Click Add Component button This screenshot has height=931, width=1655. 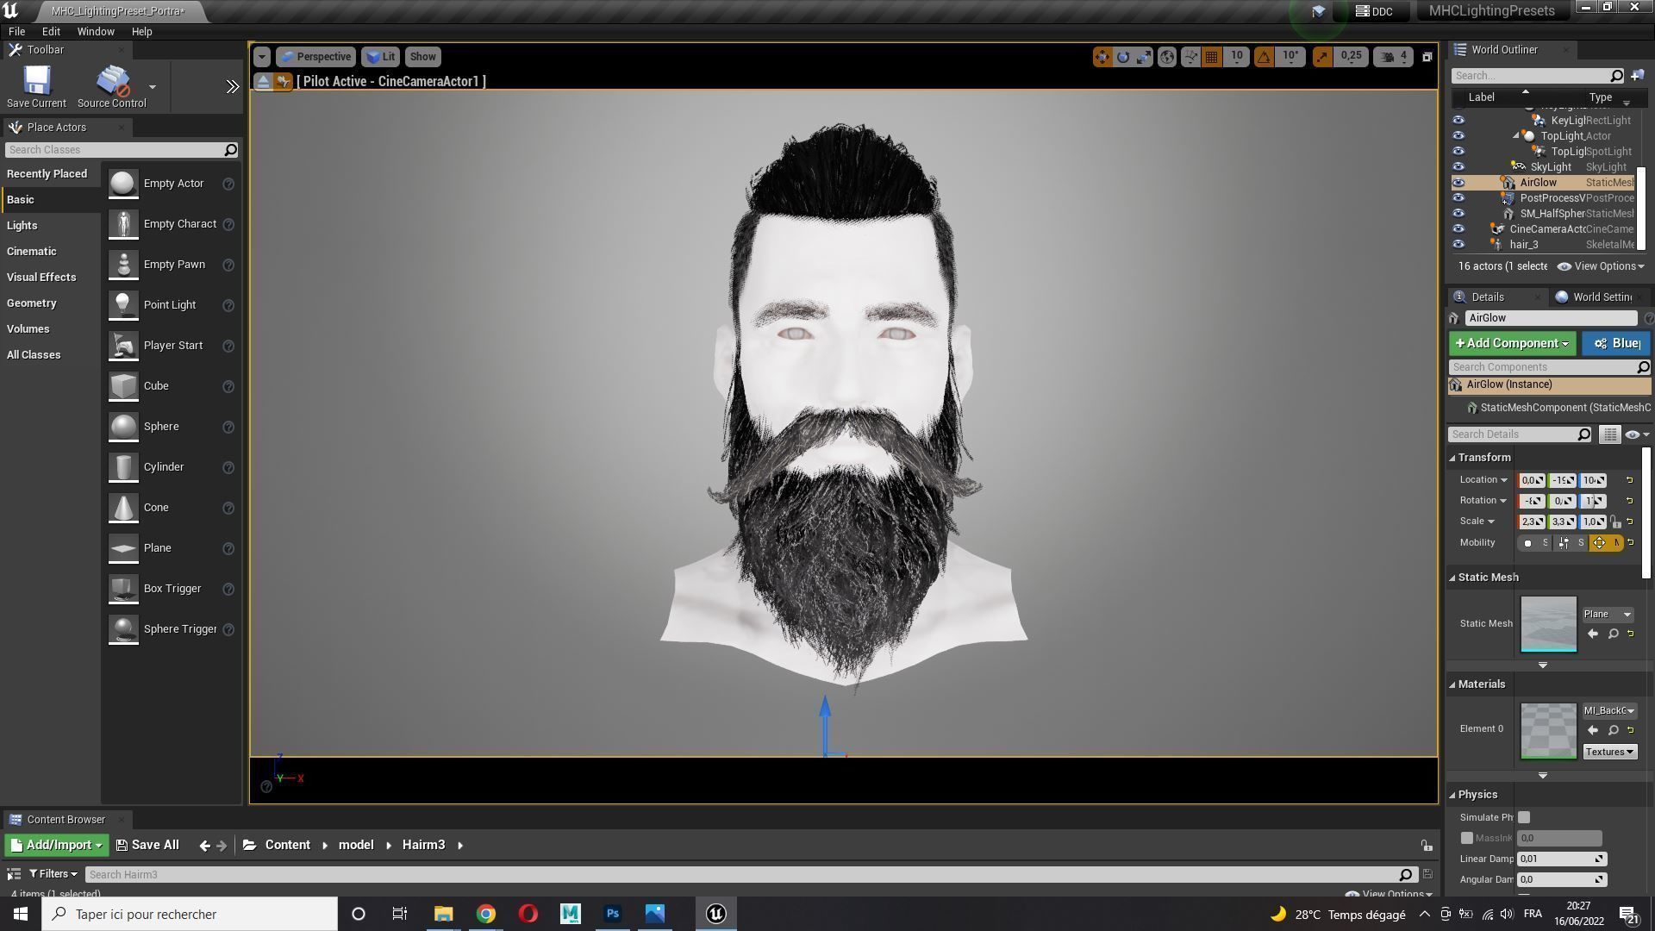point(1512,344)
